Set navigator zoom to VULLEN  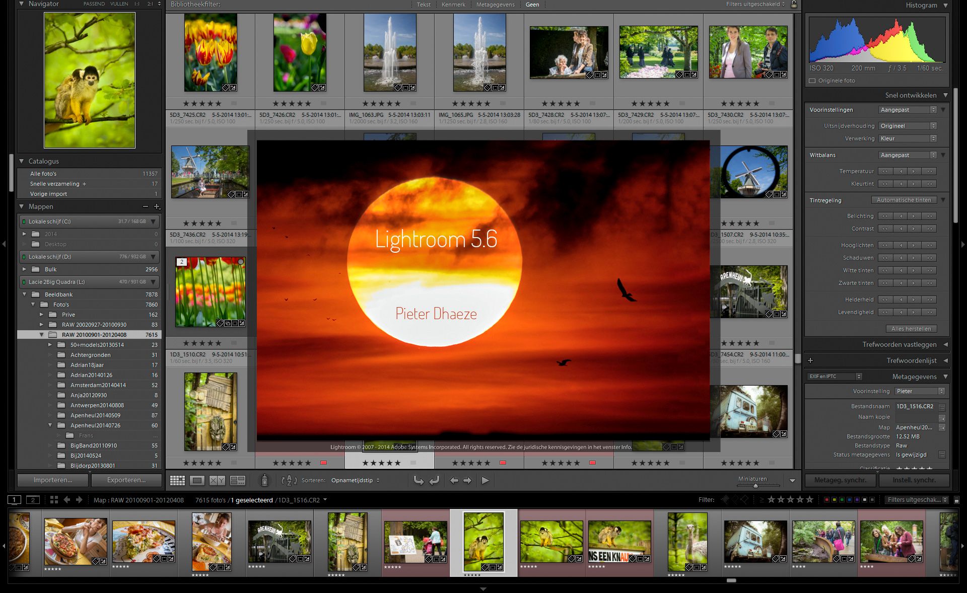tap(119, 4)
